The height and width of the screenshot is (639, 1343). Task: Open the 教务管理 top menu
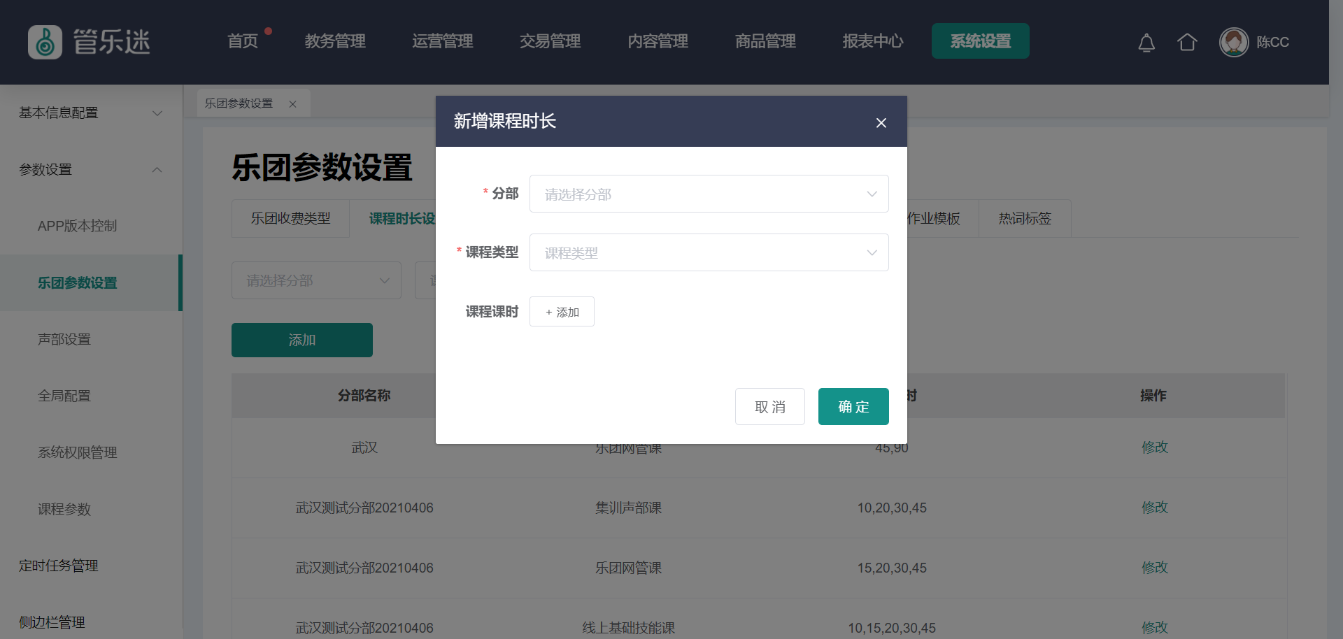click(335, 41)
